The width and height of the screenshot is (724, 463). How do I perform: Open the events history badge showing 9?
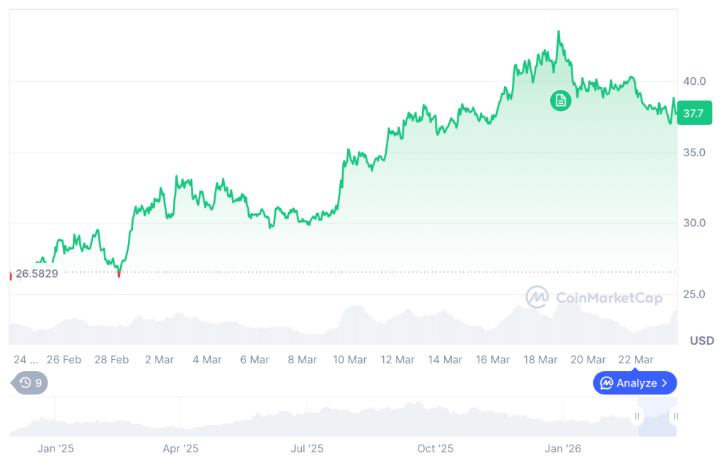pyautogui.click(x=30, y=383)
